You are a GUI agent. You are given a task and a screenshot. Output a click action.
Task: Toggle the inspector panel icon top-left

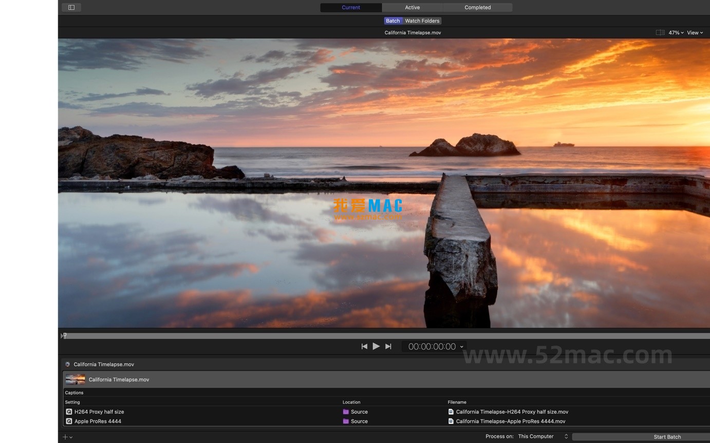click(71, 7)
